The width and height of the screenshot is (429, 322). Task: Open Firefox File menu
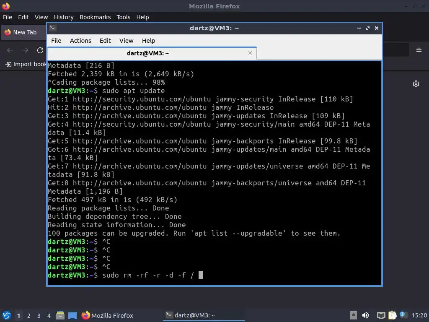click(x=8, y=17)
